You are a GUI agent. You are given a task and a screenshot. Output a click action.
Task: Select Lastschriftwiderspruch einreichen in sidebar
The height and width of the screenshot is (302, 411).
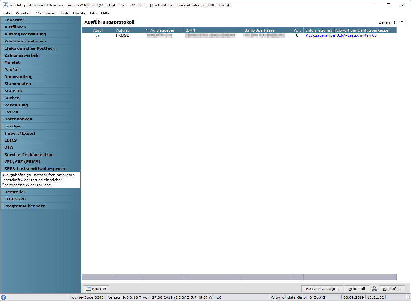[32, 180]
